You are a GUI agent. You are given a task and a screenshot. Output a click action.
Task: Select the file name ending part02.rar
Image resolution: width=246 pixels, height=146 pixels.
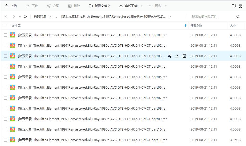pos(92,45)
